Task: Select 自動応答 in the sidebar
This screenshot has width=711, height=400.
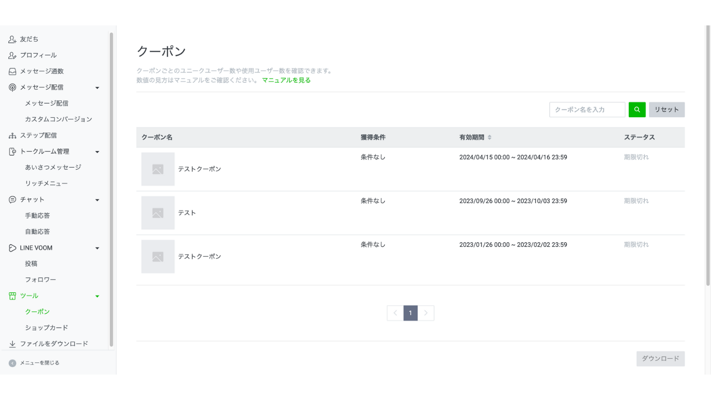Action: [37, 232]
